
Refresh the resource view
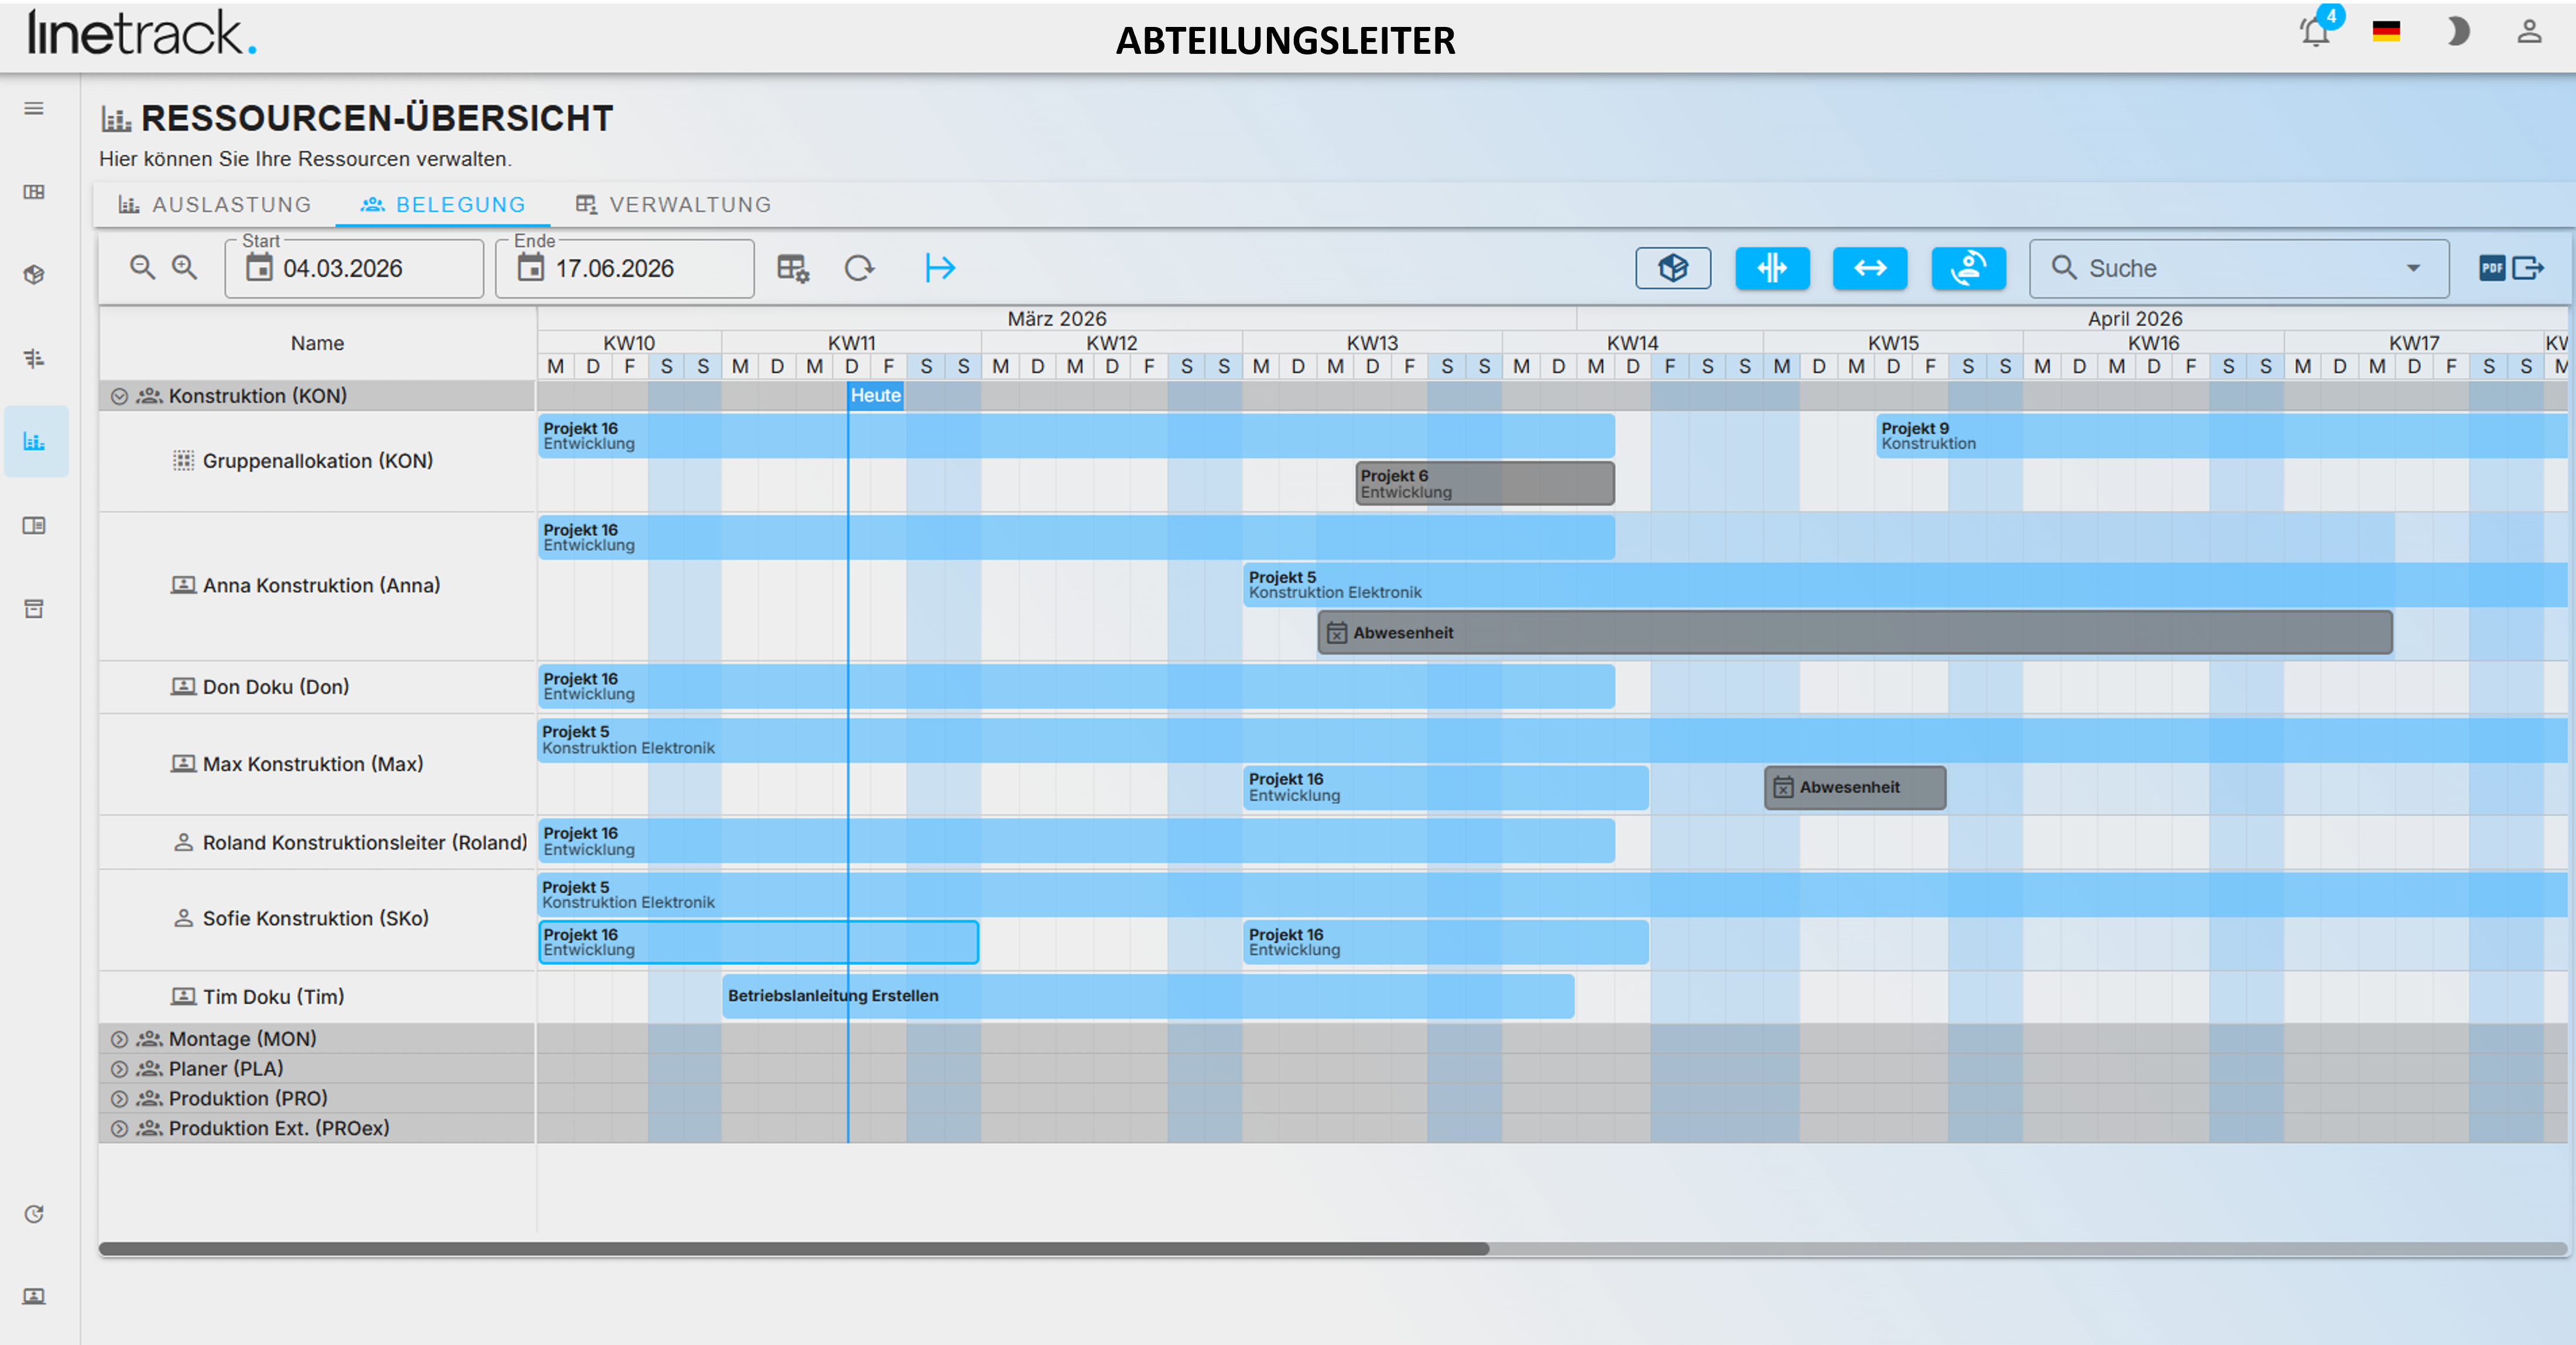pos(859,268)
